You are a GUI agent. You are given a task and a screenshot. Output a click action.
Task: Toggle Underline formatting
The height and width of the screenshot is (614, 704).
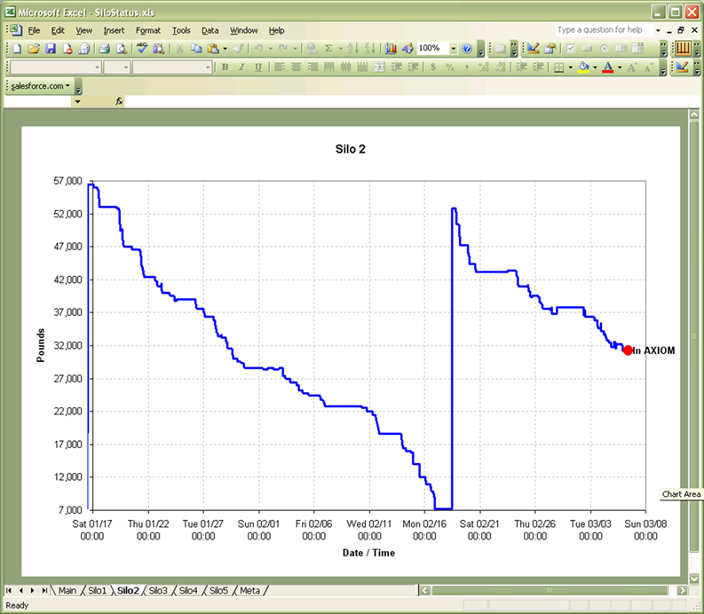tap(258, 67)
